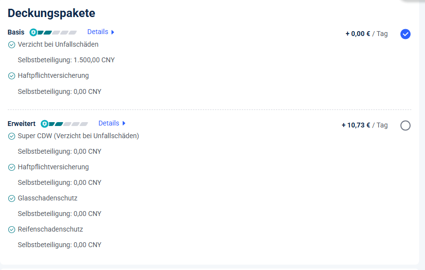This screenshot has height=270, width=425.
Task: Expand Basis details arrow
Action: (x=113, y=32)
